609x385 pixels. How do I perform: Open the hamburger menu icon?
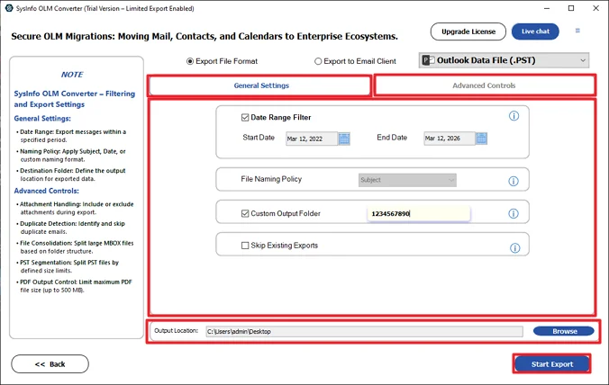pos(577,31)
